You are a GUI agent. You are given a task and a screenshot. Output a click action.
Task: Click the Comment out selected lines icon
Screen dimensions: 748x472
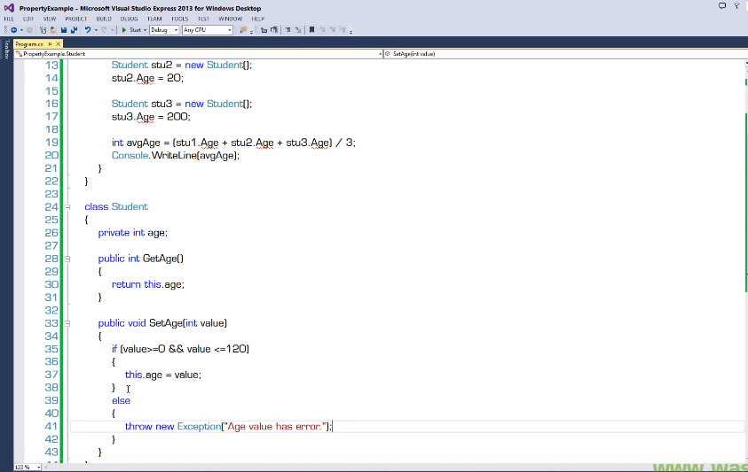[287, 30]
